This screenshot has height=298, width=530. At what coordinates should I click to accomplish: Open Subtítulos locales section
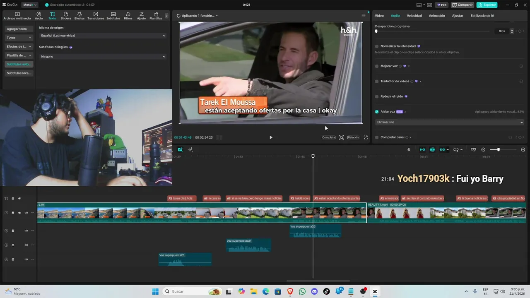point(19,73)
